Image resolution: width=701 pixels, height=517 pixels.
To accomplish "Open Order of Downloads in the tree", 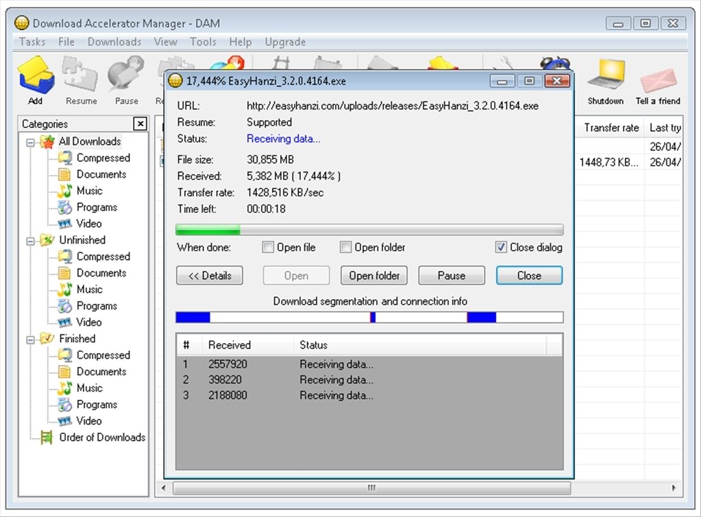I will (x=102, y=438).
